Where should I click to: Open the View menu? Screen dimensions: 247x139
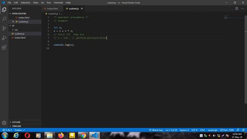36,3
